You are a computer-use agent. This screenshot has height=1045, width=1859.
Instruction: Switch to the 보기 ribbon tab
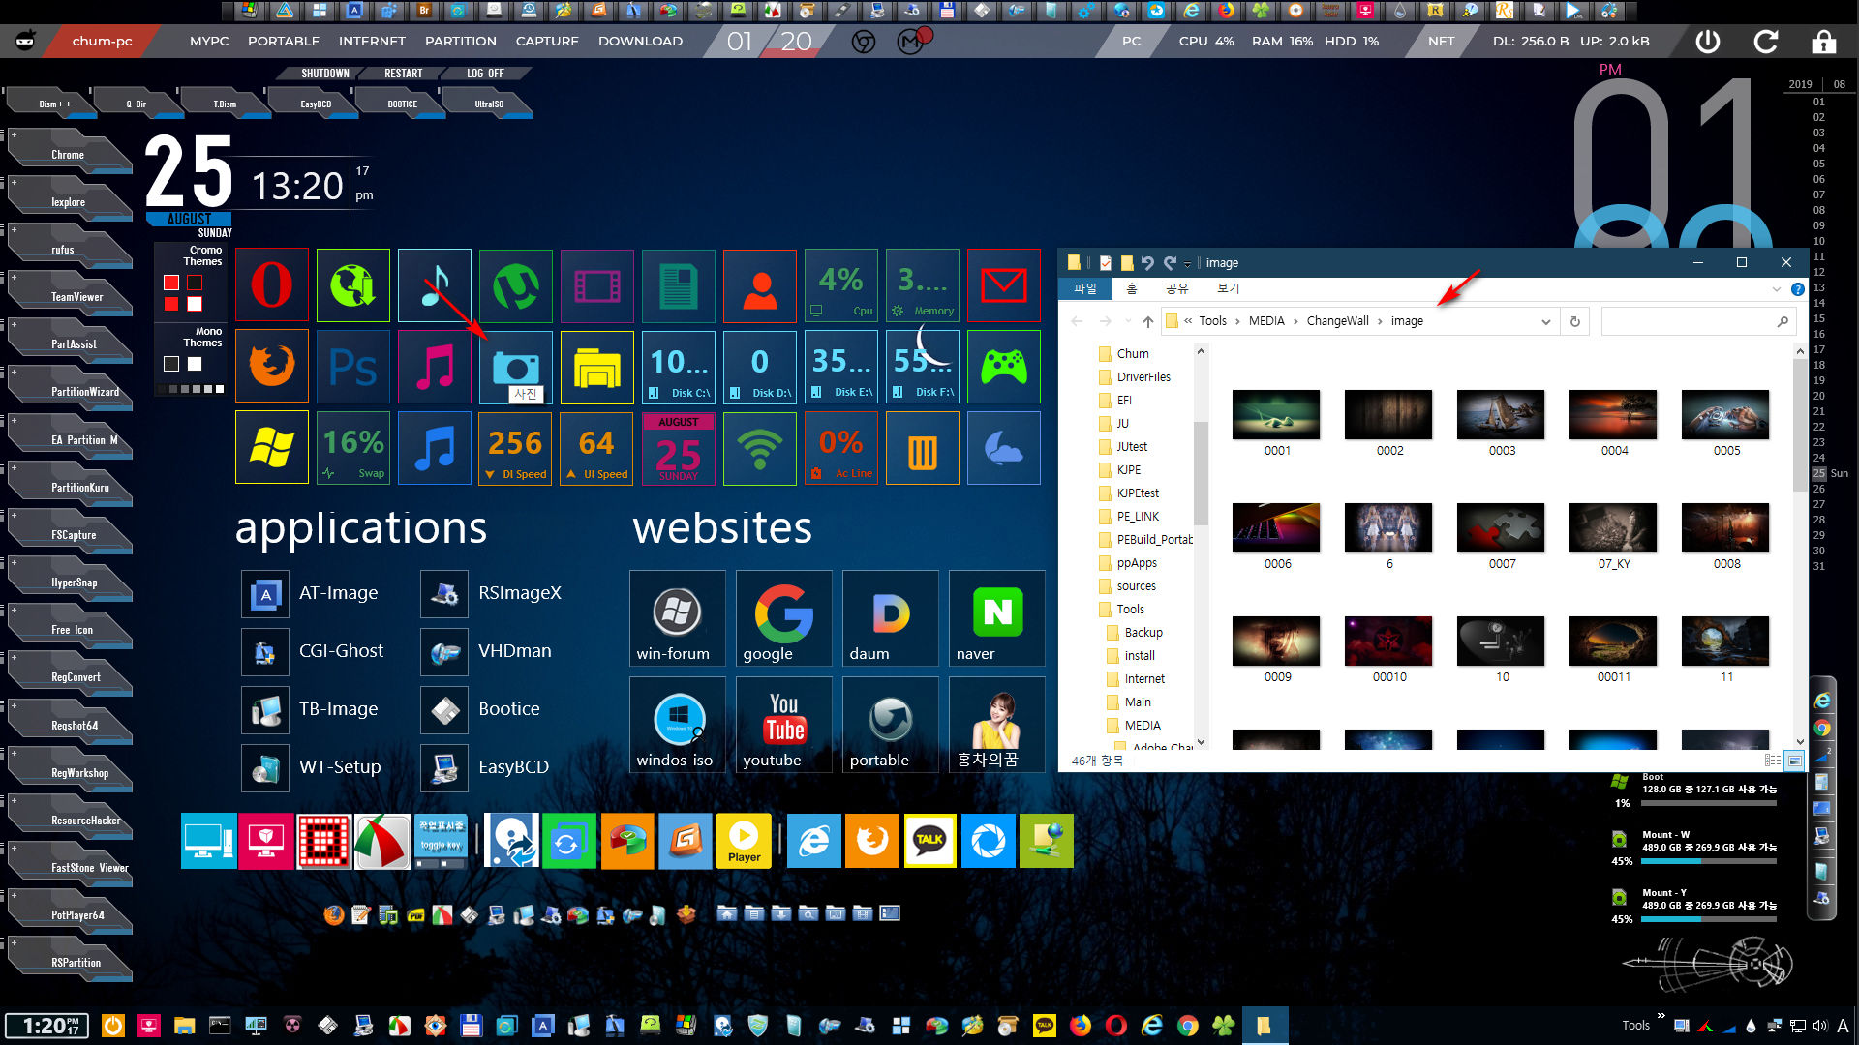coord(1228,288)
